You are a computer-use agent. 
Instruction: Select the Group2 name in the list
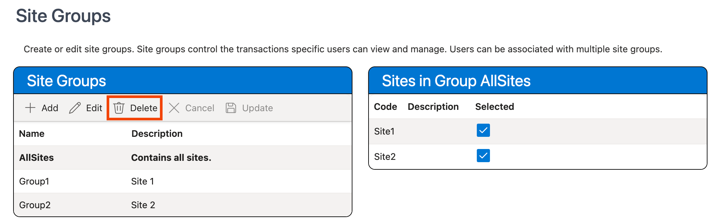point(35,205)
